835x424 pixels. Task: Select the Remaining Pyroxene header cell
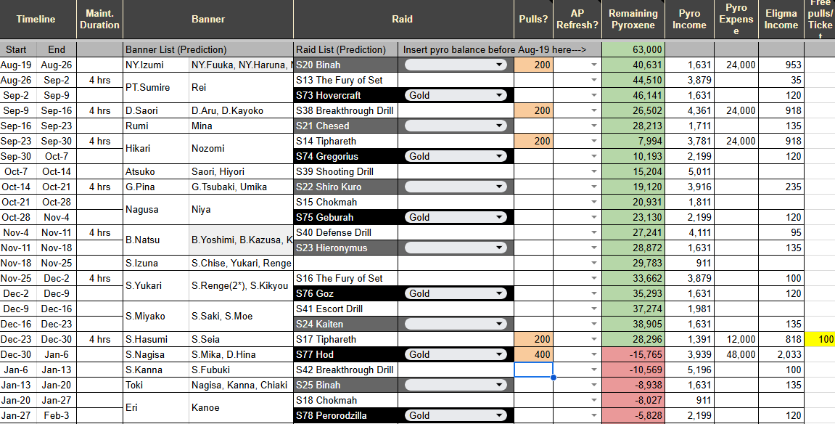pos(633,19)
